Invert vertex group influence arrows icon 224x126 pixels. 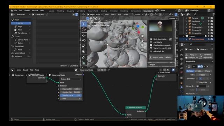pos(208,86)
